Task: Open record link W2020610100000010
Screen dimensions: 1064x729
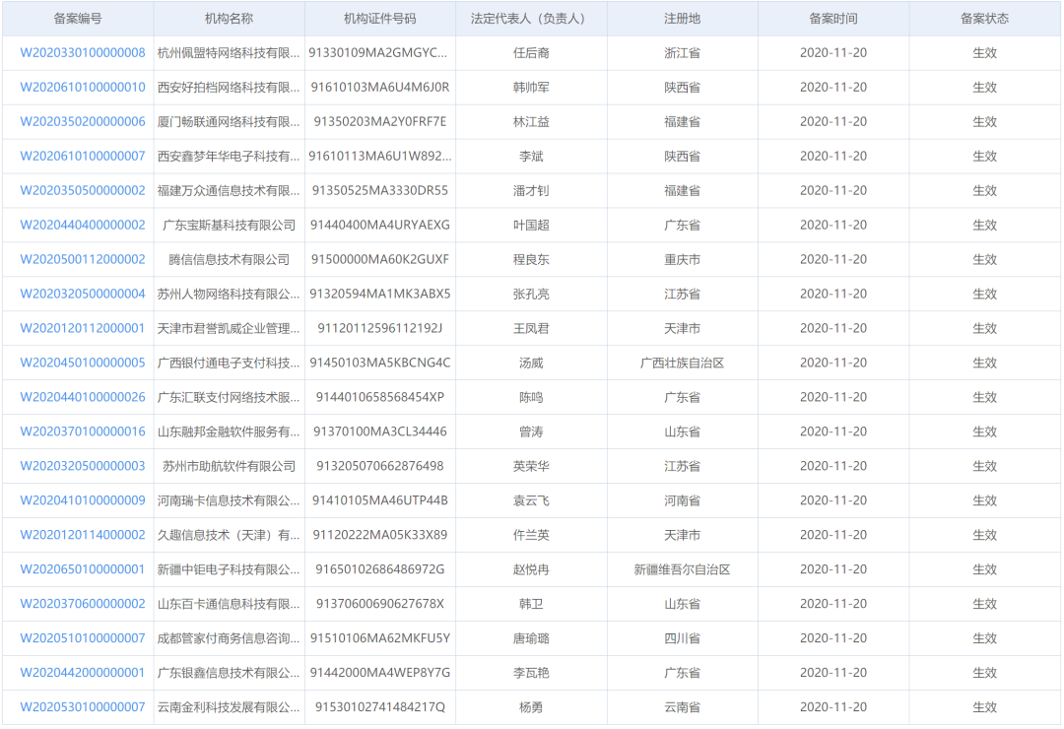Action: tap(83, 88)
